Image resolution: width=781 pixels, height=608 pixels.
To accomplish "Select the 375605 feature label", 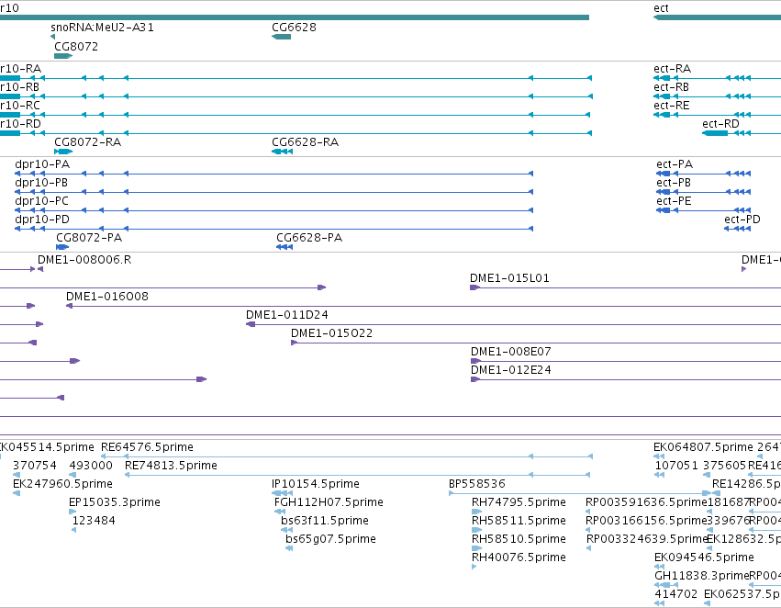I will click(725, 466).
